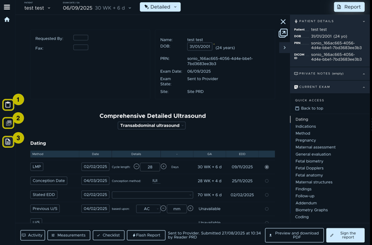Expand the Private Notes section
This screenshot has height=245, width=372.
[364, 74]
